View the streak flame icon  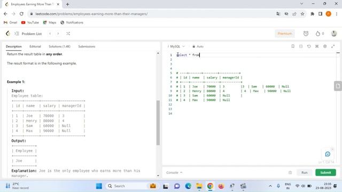coord(318,34)
